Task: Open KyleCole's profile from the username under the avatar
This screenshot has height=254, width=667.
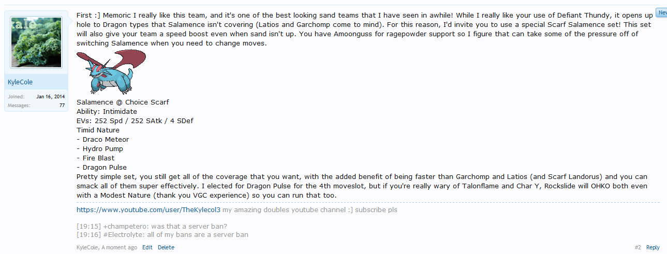Action: (22, 82)
